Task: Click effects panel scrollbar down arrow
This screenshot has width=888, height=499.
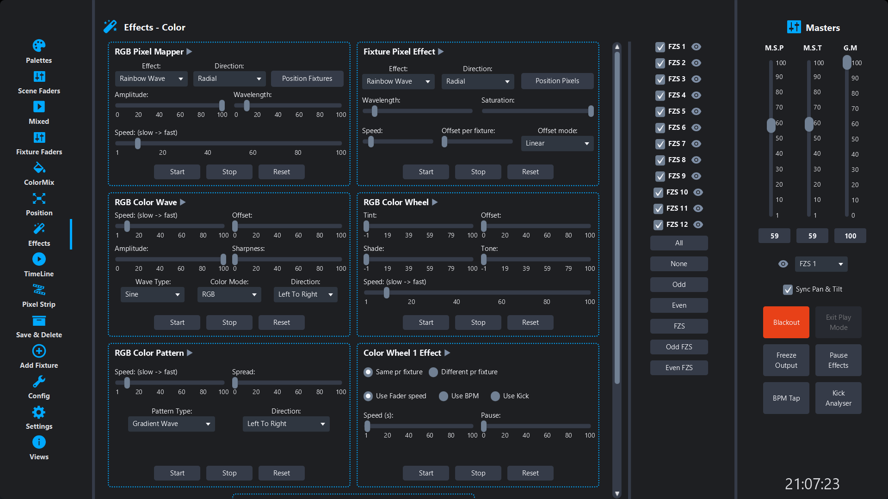Action: click(617, 493)
